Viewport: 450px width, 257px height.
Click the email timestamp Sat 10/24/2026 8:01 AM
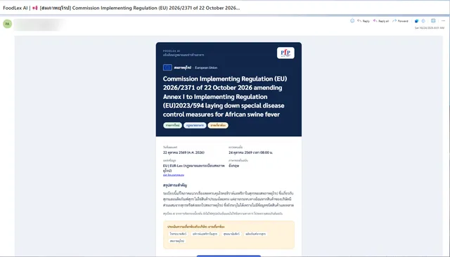tap(430, 28)
